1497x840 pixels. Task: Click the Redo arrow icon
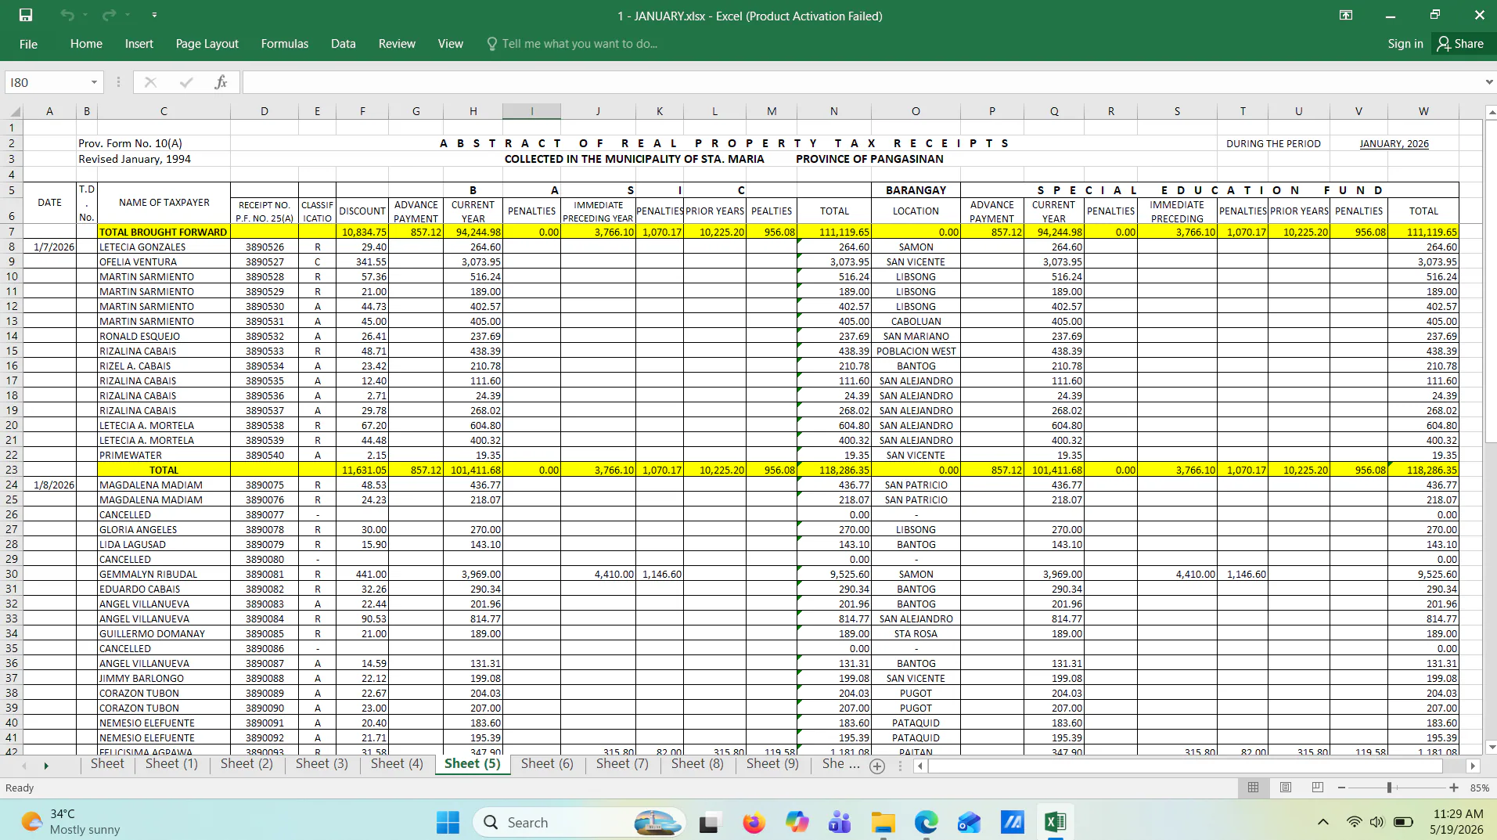point(109,15)
